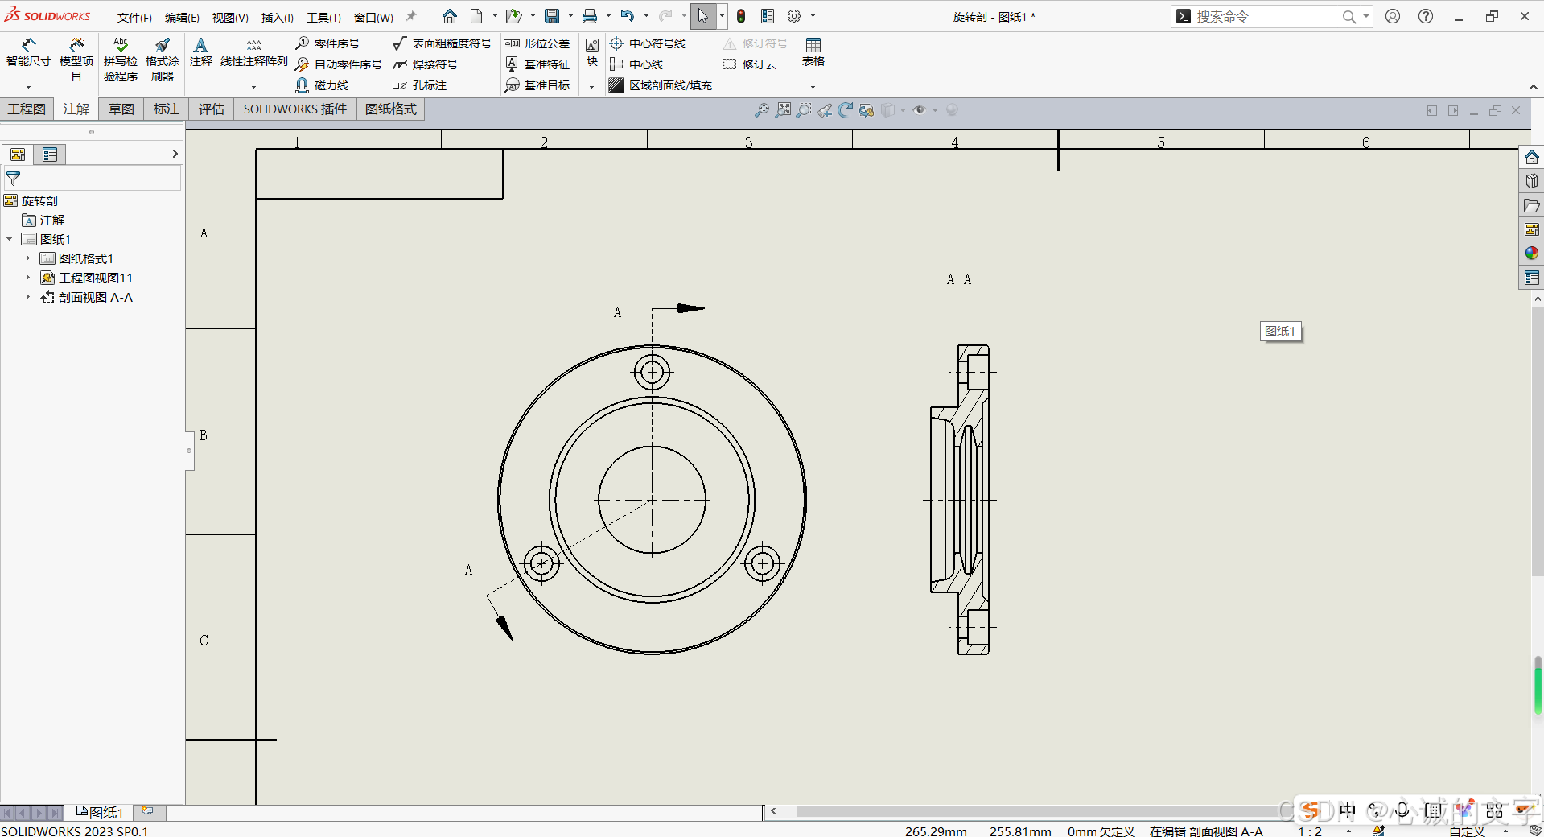This screenshot has height=837, width=1544.
Task: Insert a Note (注释) annotation
Action: coord(201,53)
